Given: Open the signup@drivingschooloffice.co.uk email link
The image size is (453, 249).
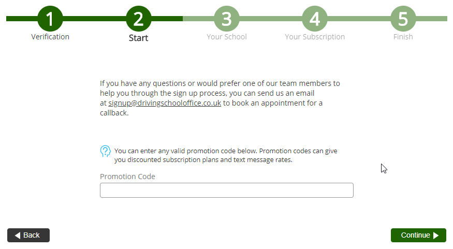Looking at the screenshot, I should coord(165,103).
